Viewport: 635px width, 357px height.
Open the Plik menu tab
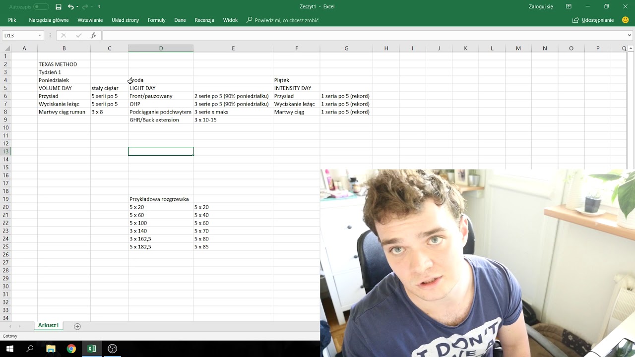click(x=12, y=20)
